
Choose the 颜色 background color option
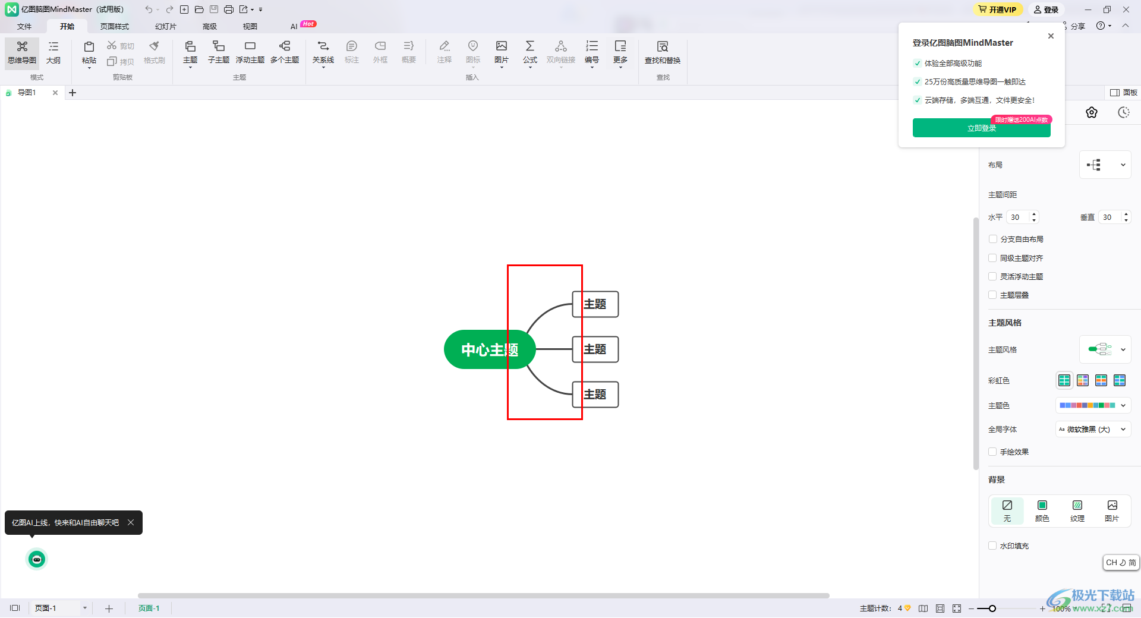pos(1042,511)
